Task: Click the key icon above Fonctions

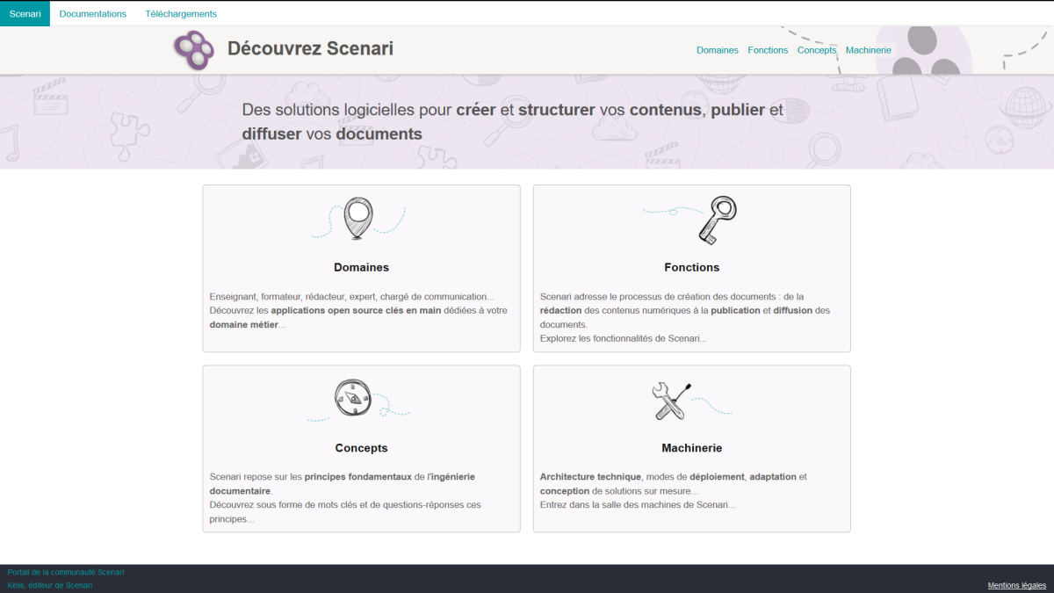Action: 717,220
